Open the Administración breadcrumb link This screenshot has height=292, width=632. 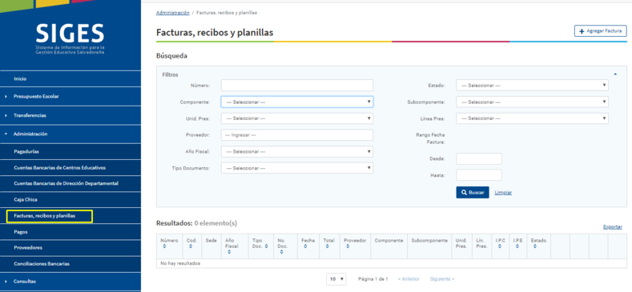[172, 13]
